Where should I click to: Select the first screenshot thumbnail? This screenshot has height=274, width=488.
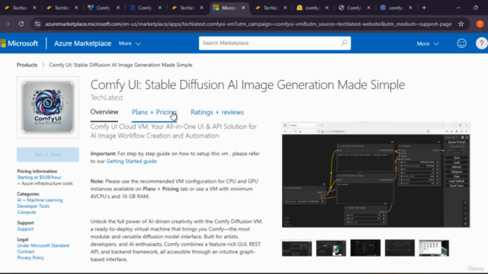pyautogui.click(x=297, y=248)
